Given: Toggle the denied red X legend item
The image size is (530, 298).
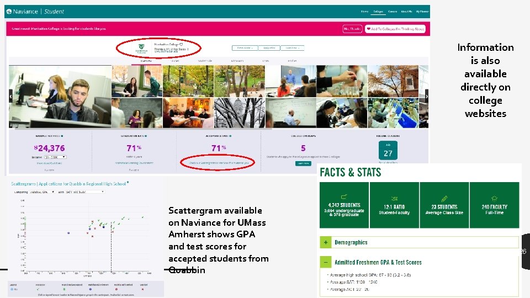Looking at the screenshot, I should [143, 289].
